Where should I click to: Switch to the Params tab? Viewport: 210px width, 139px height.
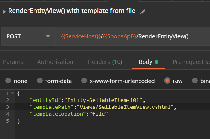pos(13,62)
